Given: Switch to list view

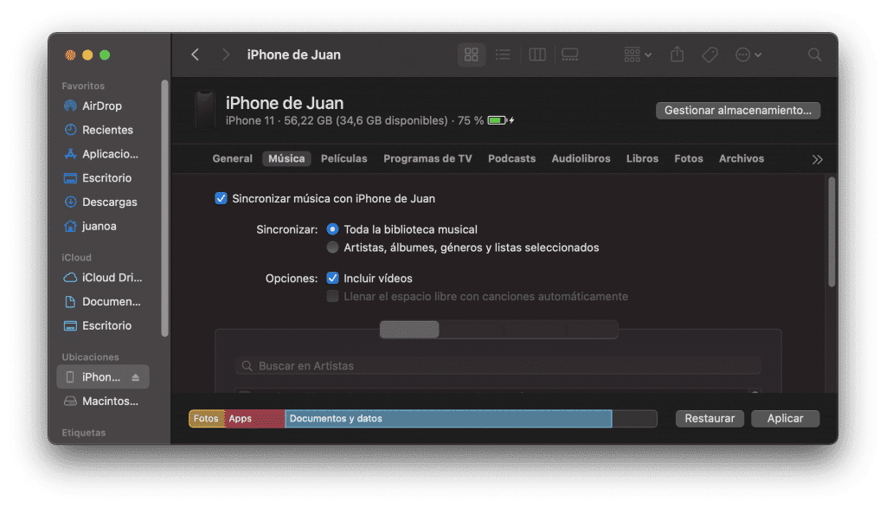Looking at the screenshot, I should click(x=503, y=55).
